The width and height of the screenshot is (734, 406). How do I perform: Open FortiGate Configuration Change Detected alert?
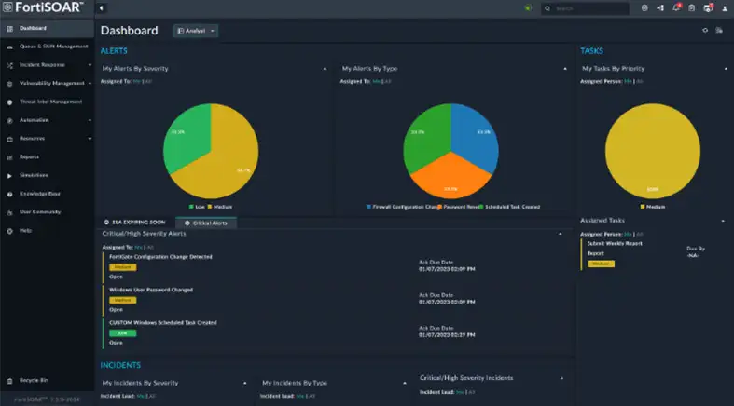click(x=160, y=256)
